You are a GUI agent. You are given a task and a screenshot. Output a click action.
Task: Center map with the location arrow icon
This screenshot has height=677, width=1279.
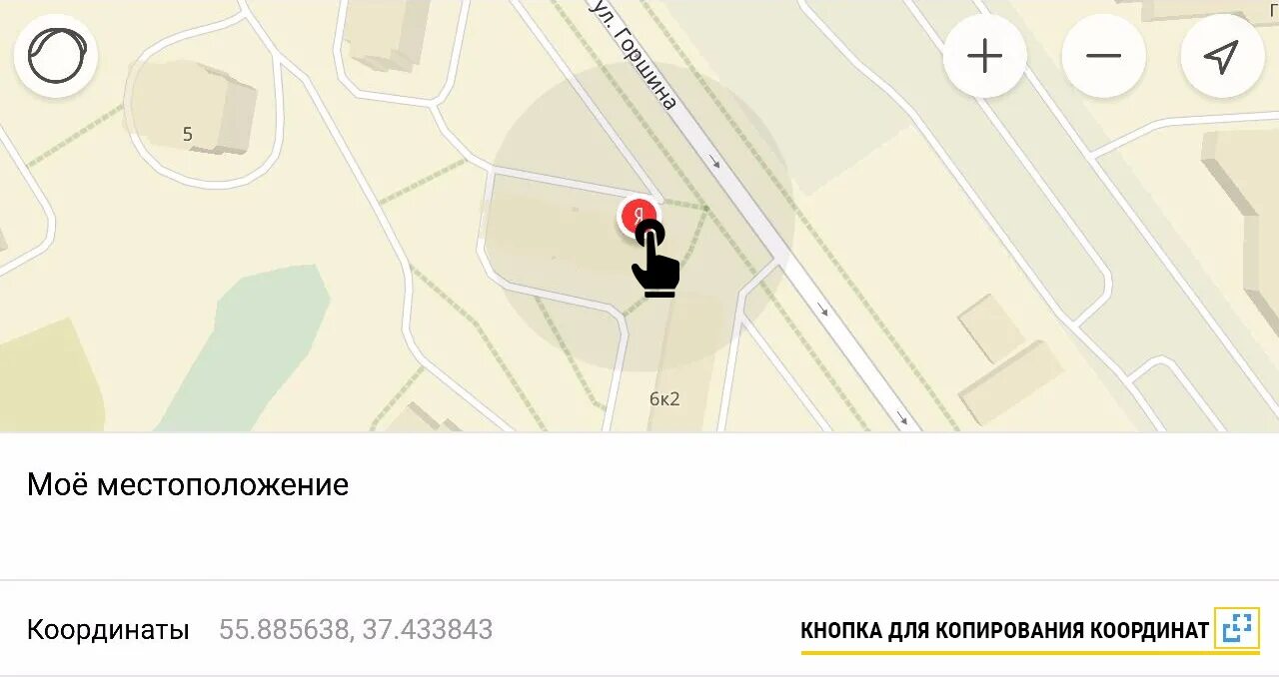tap(1221, 56)
